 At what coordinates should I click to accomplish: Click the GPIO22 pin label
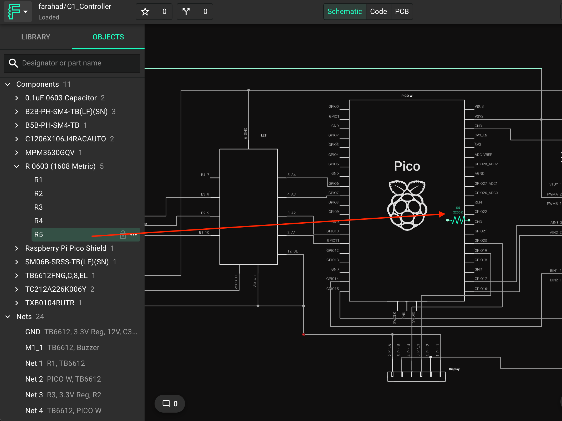point(481,212)
